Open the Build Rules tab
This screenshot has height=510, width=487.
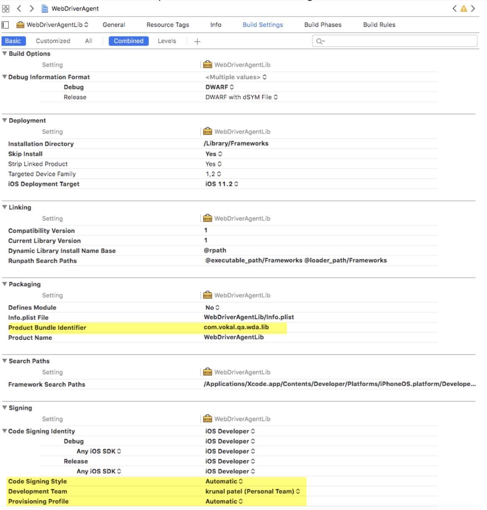pyautogui.click(x=379, y=25)
